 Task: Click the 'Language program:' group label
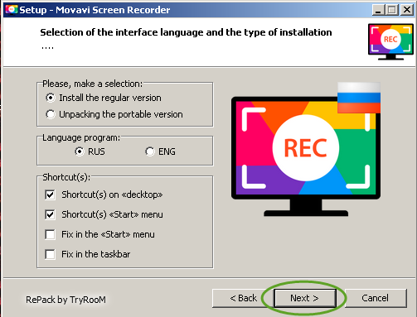[x=81, y=137]
